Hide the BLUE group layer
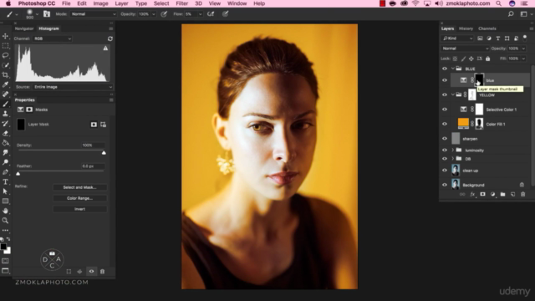This screenshot has height=301, width=535. pyautogui.click(x=444, y=69)
